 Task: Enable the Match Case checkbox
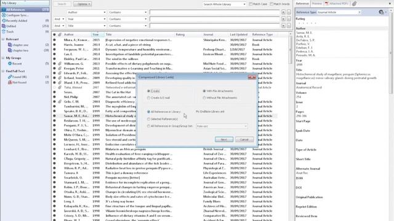[x=251, y=4]
